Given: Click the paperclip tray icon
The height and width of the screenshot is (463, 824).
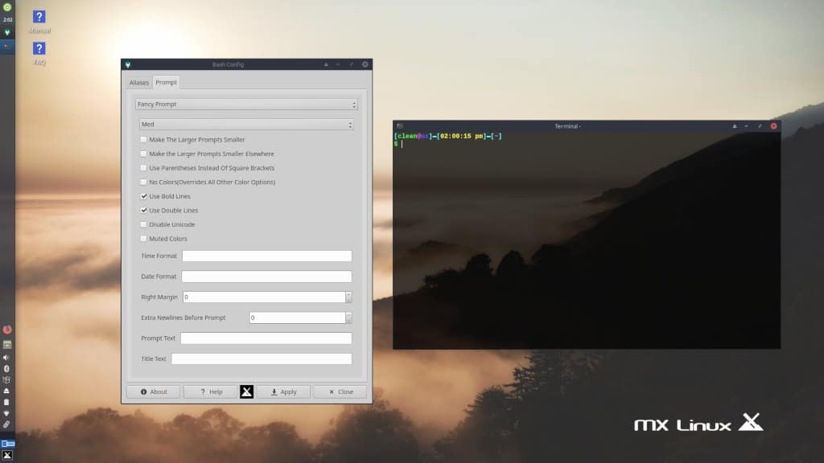Looking at the screenshot, I should [6, 424].
